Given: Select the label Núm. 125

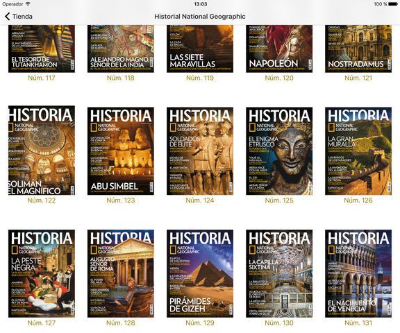Looking at the screenshot, I should [279, 200].
